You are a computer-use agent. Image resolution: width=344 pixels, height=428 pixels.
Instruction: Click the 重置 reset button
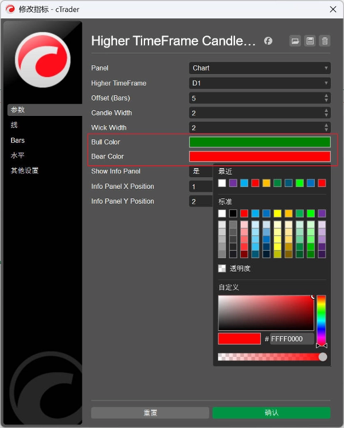[x=150, y=413]
